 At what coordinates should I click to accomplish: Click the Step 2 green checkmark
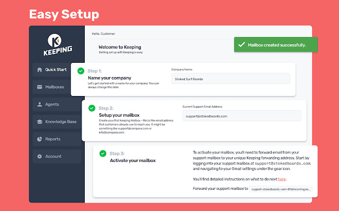[92, 108]
